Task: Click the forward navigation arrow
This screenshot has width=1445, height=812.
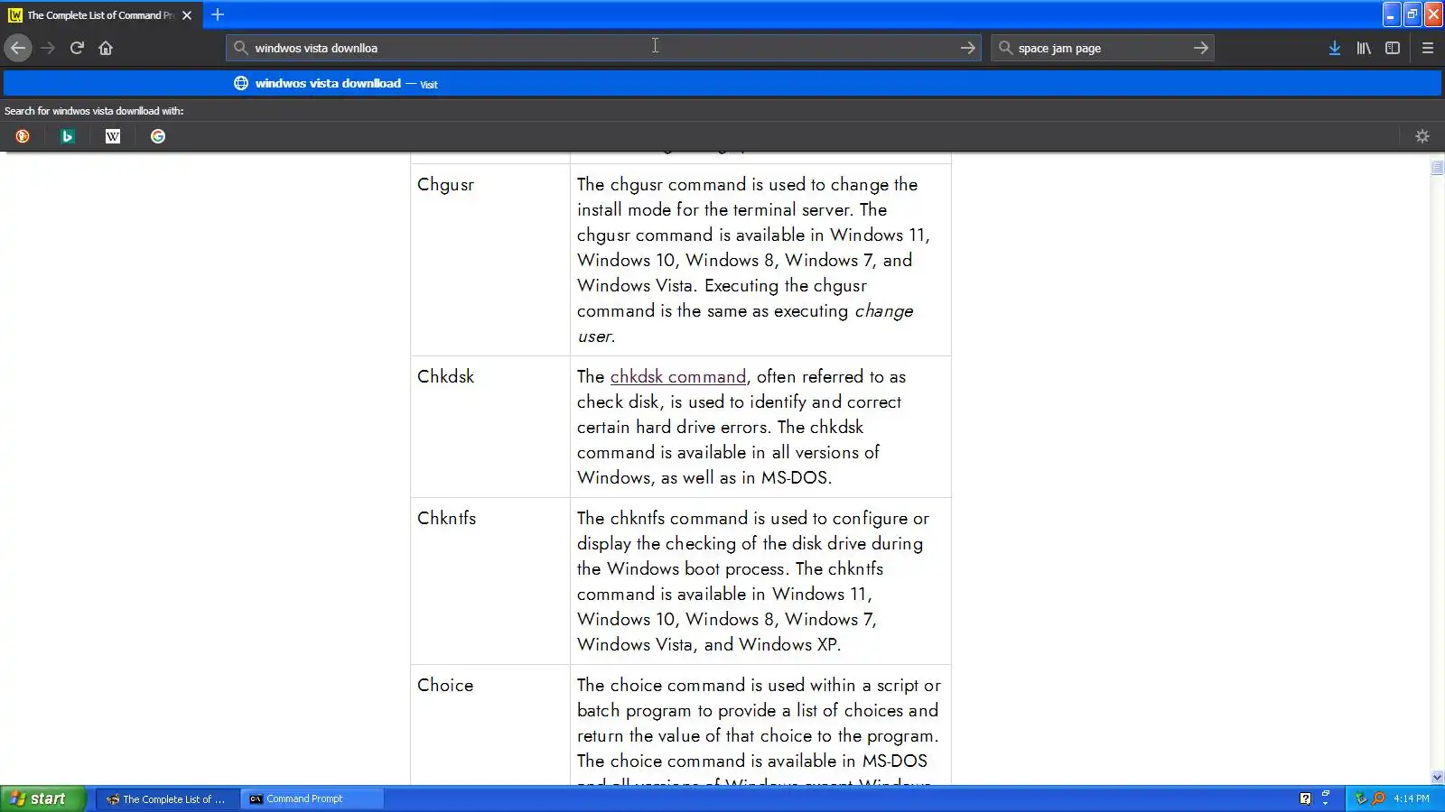Action: (48, 48)
